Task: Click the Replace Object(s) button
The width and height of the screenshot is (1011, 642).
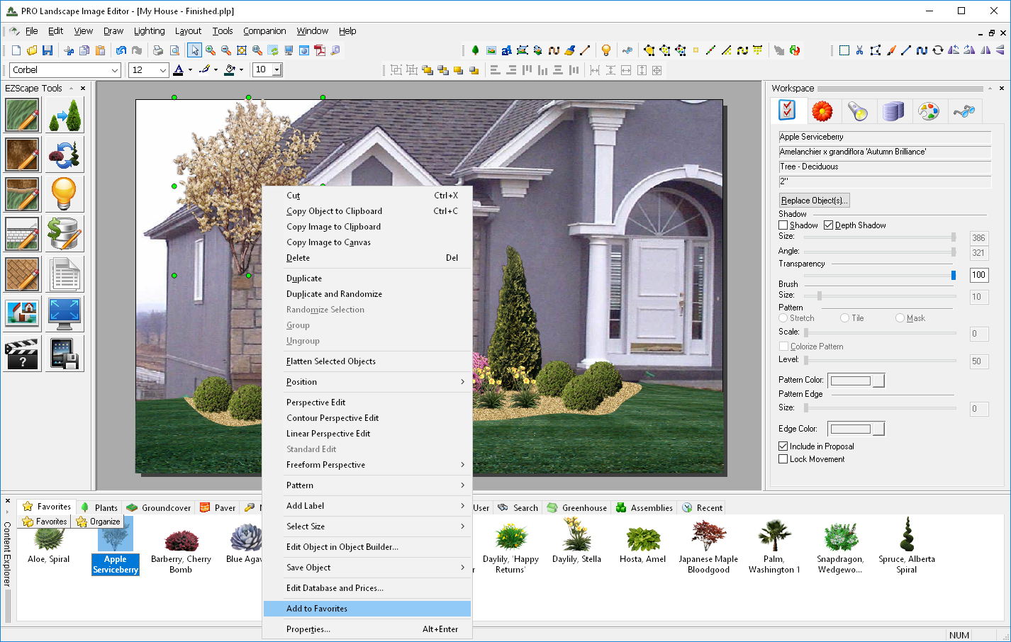Action: (x=814, y=201)
